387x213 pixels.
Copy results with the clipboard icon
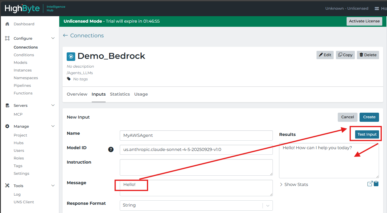coord(376,184)
